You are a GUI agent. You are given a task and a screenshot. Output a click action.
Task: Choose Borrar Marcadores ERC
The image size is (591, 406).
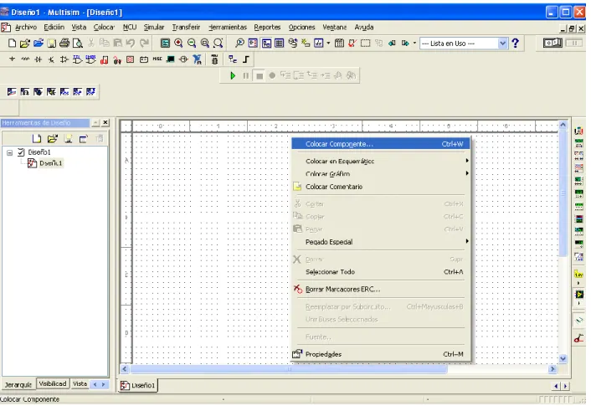coord(381,289)
